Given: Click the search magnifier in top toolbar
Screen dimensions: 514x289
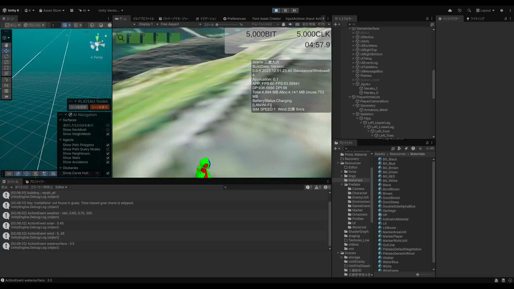Looking at the screenshot, I should coord(469,10).
